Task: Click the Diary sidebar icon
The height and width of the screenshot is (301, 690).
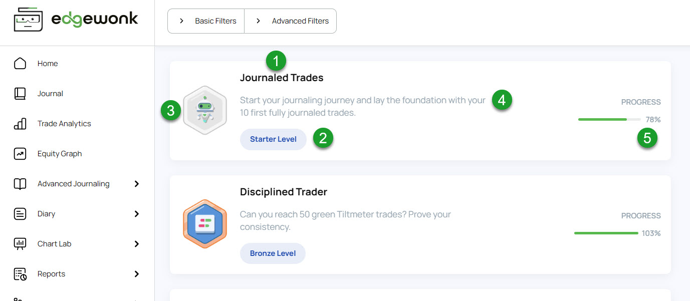Action: (20, 214)
